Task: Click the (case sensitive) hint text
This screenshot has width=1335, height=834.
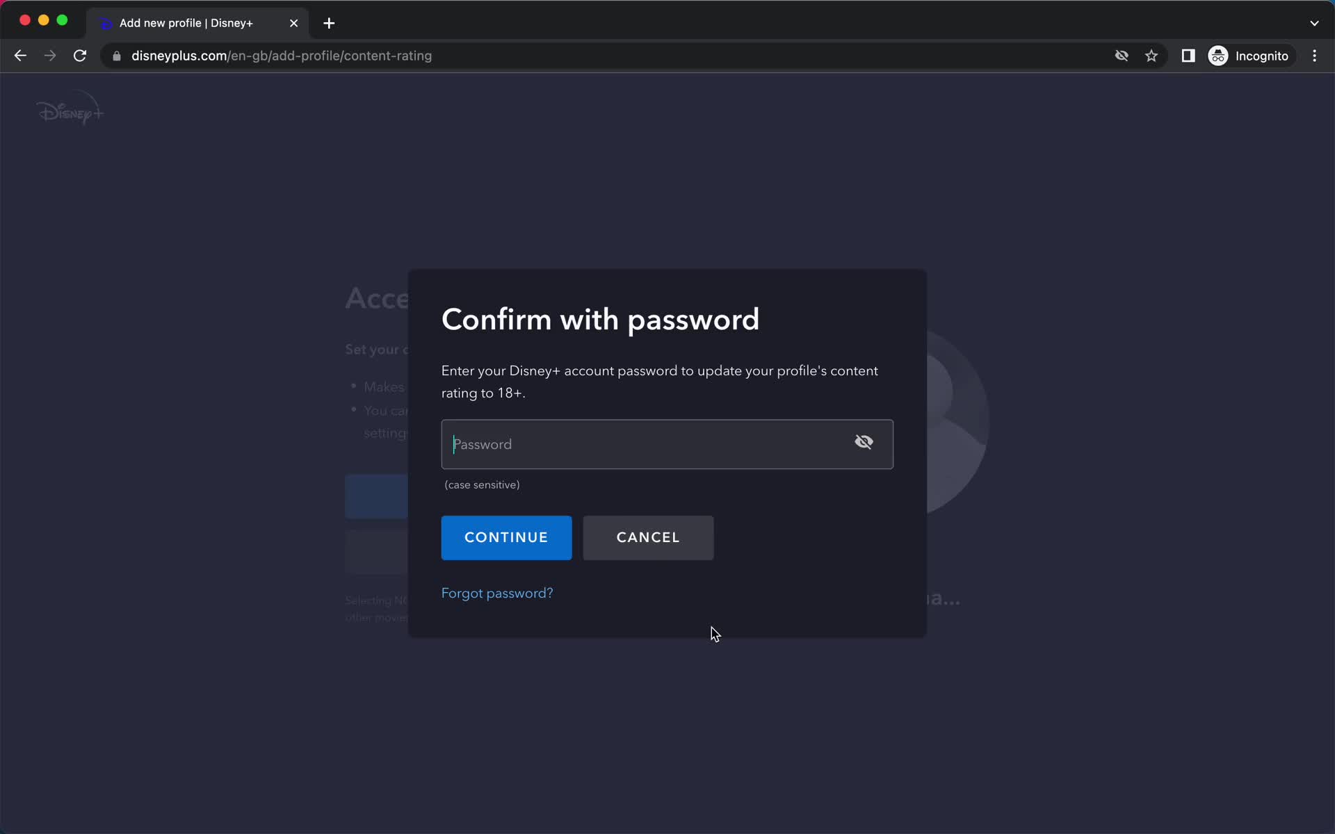Action: pos(482,485)
